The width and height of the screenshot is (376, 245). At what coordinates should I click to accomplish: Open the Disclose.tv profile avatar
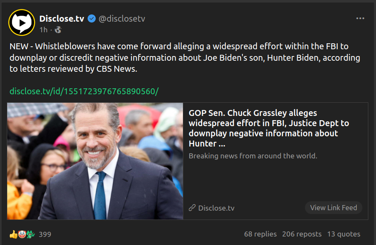pyautogui.click(x=22, y=22)
